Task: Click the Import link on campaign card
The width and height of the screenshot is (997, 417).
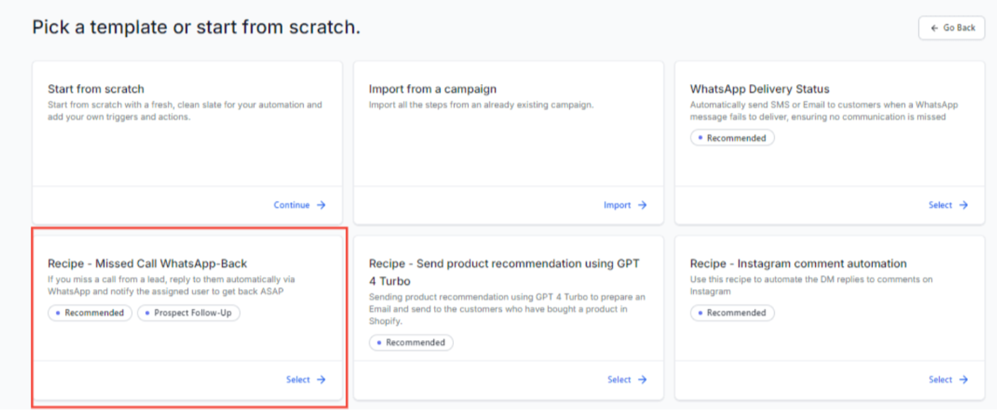Action: pyautogui.click(x=617, y=205)
